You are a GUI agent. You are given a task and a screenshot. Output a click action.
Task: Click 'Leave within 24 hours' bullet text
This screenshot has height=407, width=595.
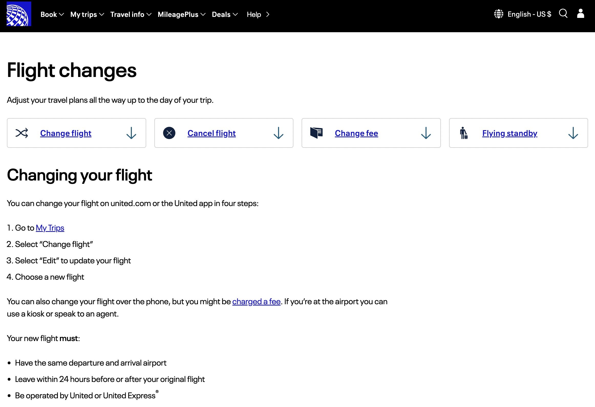pyautogui.click(x=110, y=379)
